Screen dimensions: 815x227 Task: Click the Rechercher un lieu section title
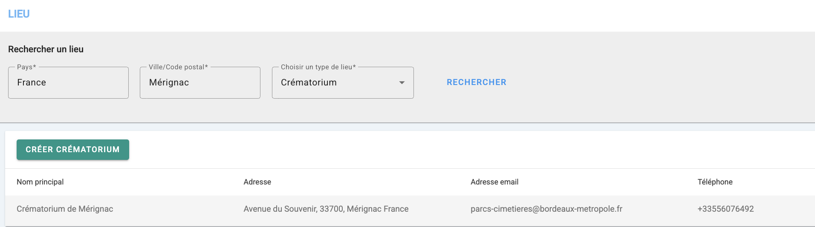click(x=46, y=49)
